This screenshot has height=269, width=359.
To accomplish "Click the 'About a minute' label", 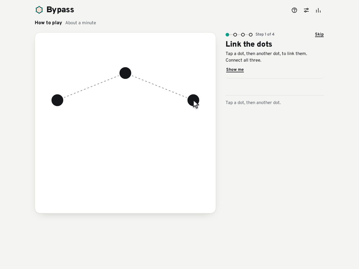I will coord(81,23).
